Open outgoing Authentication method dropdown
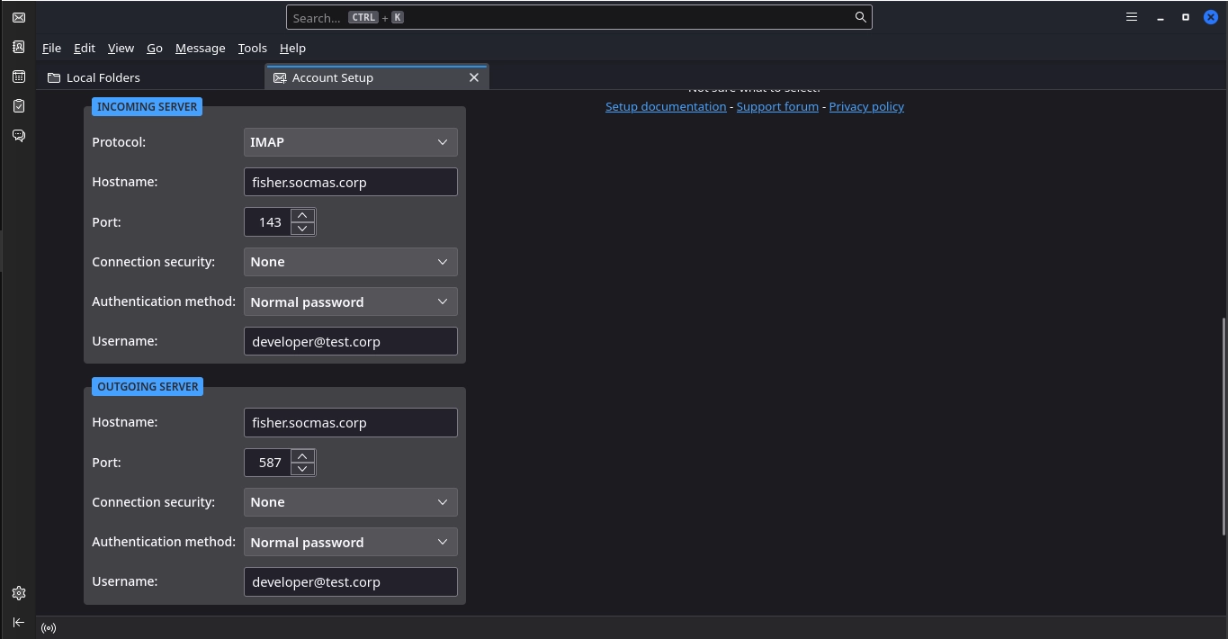Screen dimensions: 1228x639 350,542
